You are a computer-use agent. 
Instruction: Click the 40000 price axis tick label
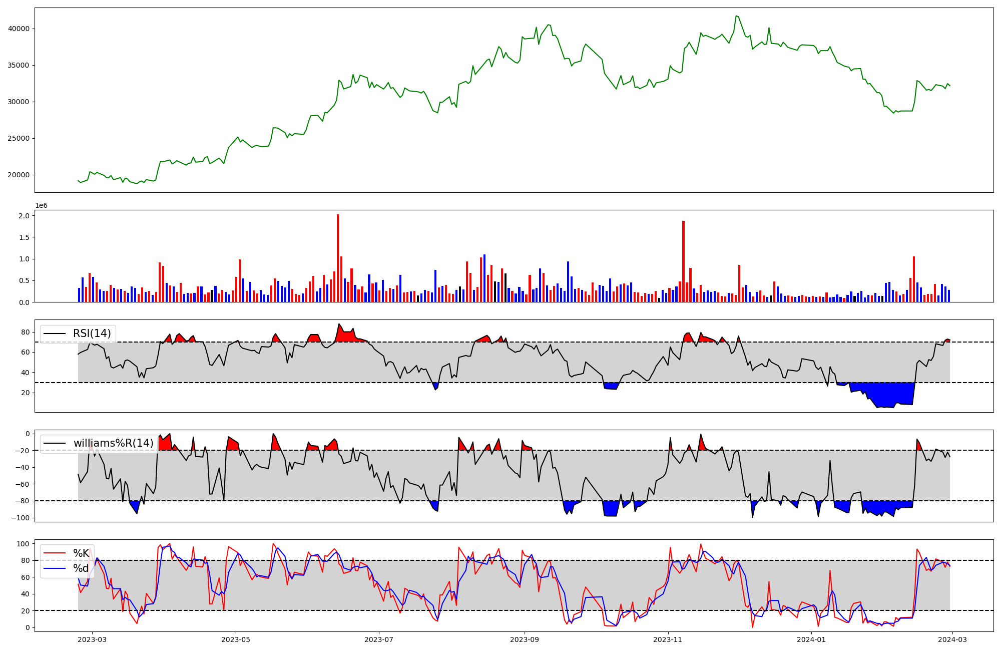point(19,29)
